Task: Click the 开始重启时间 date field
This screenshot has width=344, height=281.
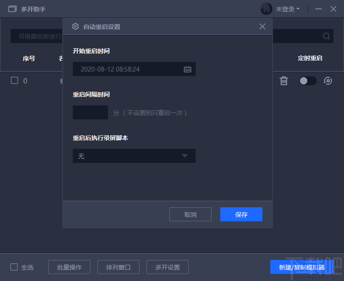Action: click(x=134, y=69)
